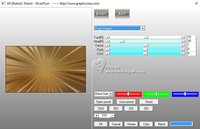
Task: Close the SlicedTurn dialog window
Action: [196, 4]
